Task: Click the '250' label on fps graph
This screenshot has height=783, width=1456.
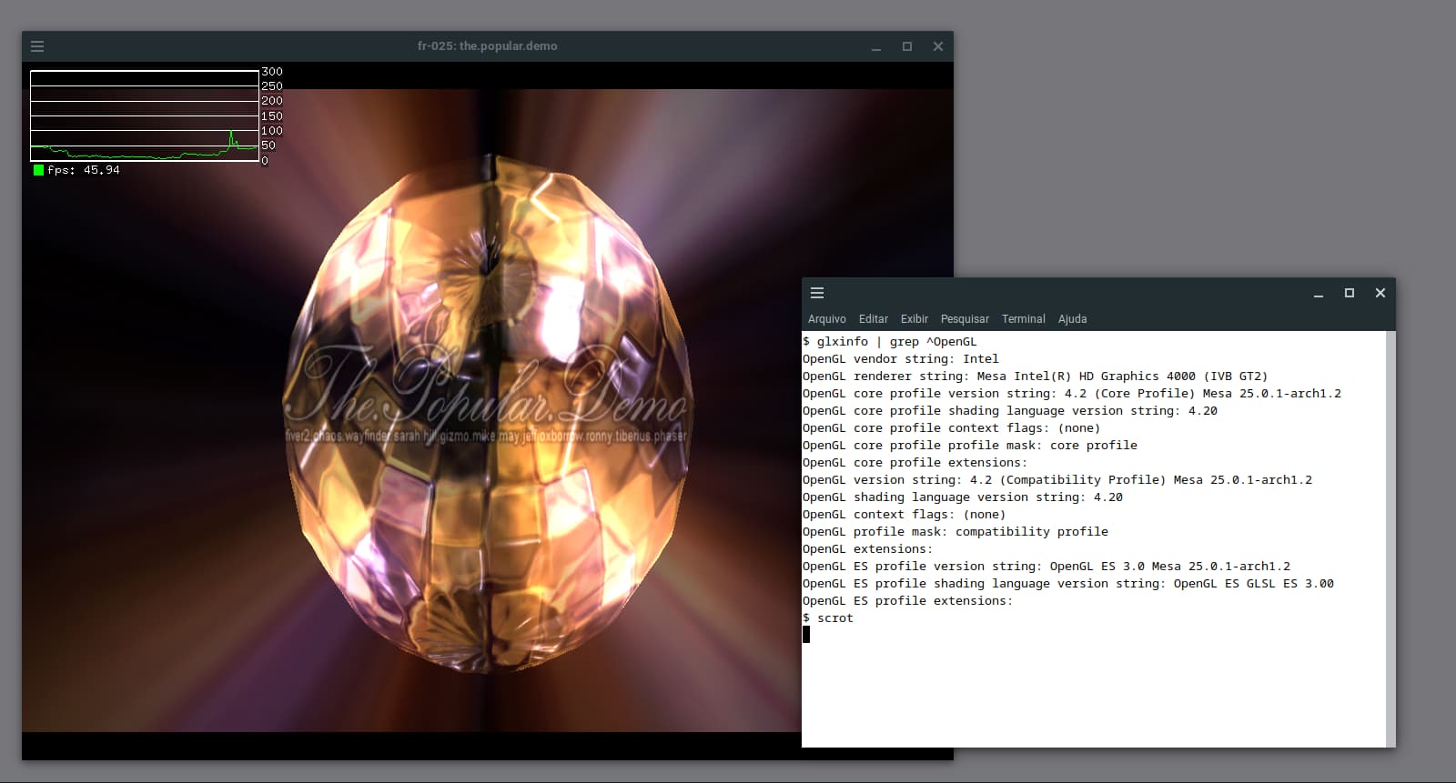Action: pos(272,86)
